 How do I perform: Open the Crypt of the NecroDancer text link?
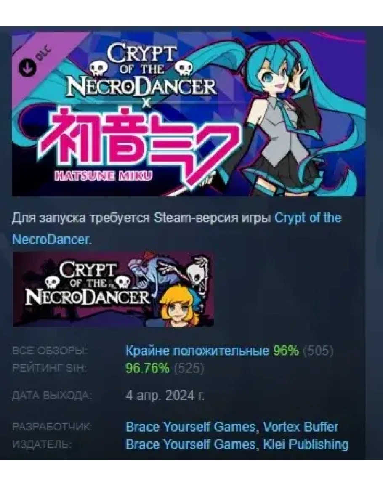[x=177, y=229]
